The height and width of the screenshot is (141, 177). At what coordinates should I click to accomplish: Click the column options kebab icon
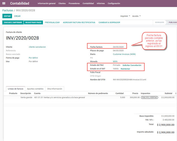click(176, 93)
